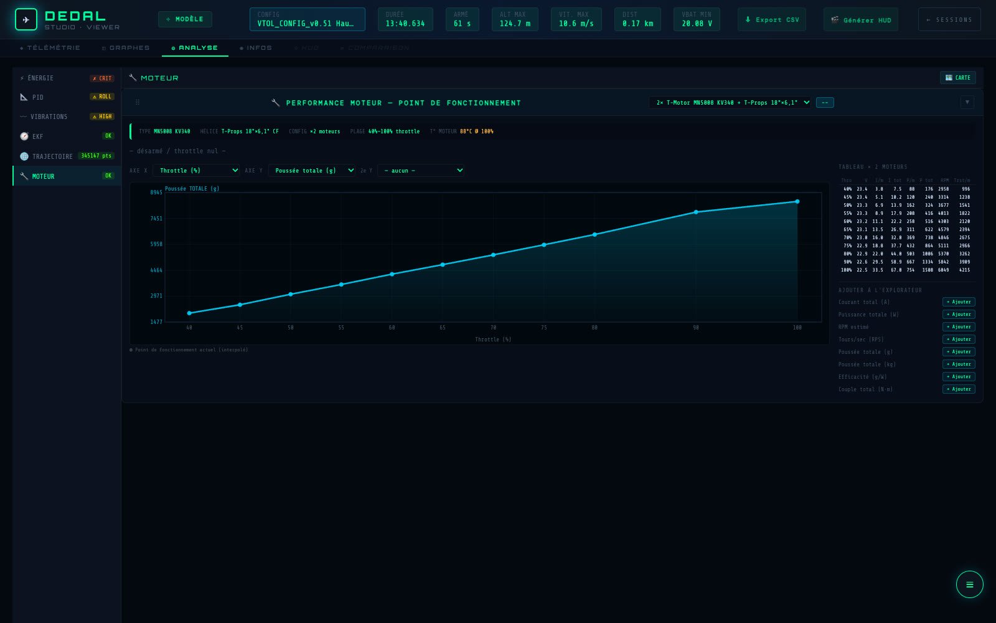Image resolution: width=996 pixels, height=623 pixels.
Task: Click the VBAT MIN 20.08 V readout
Action: tap(697, 19)
